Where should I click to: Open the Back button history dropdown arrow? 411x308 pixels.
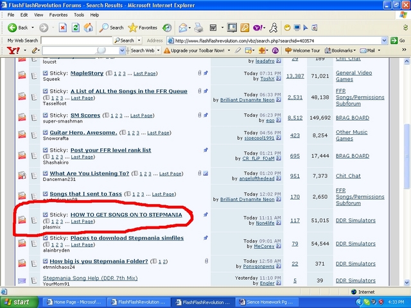tap(33, 28)
